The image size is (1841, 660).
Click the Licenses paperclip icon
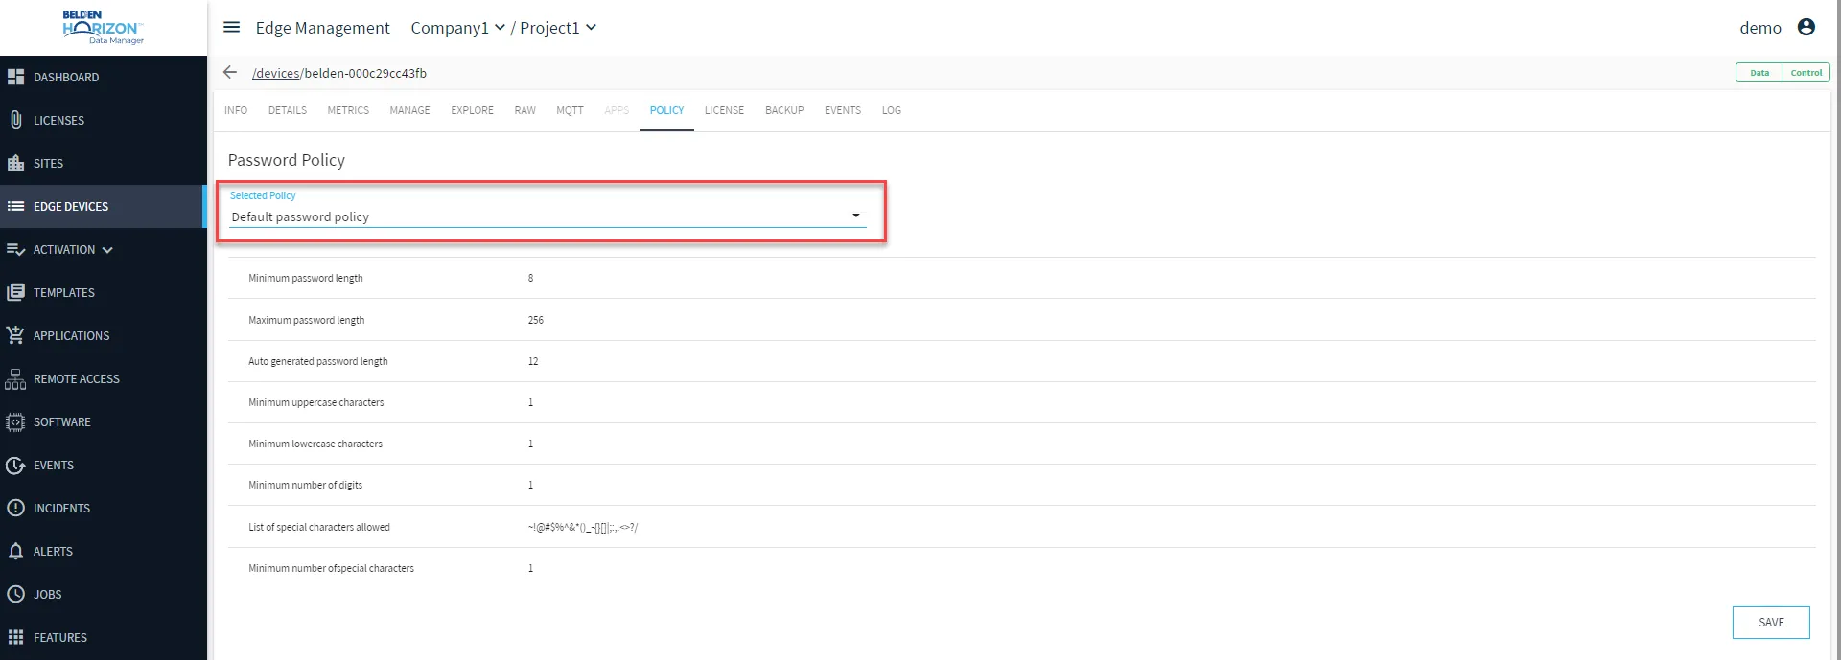(15, 120)
